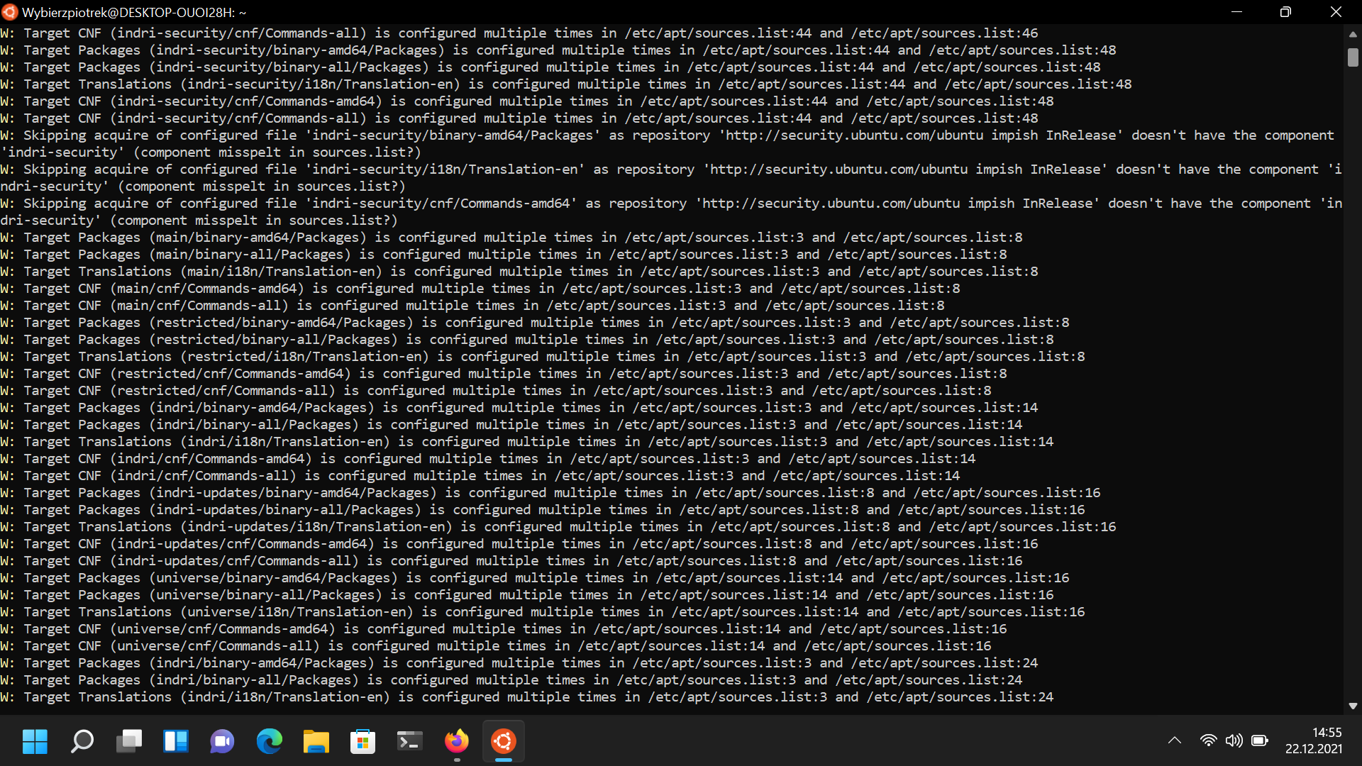The width and height of the screenshot is (1362, 766).
Task: Click the Ubuntu logo in the title bar
Action: 11,12
